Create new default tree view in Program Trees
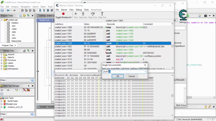The image size is (216, 121). pos(21,16)
